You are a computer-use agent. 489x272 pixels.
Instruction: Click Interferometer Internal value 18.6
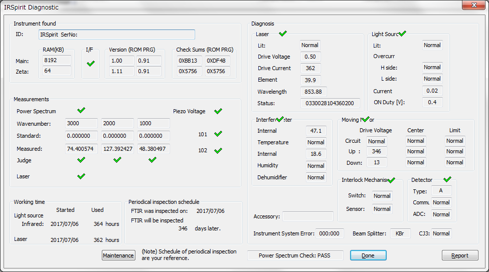point(316,154)
